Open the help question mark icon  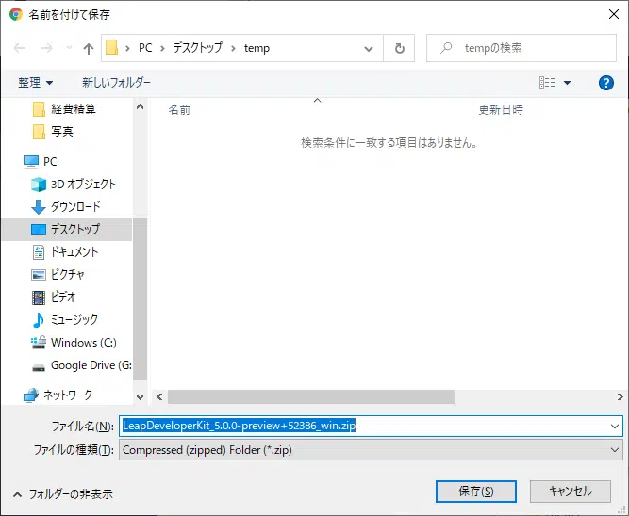606,83
